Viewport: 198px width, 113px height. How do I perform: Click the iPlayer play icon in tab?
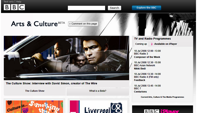(x=152, y=44)
